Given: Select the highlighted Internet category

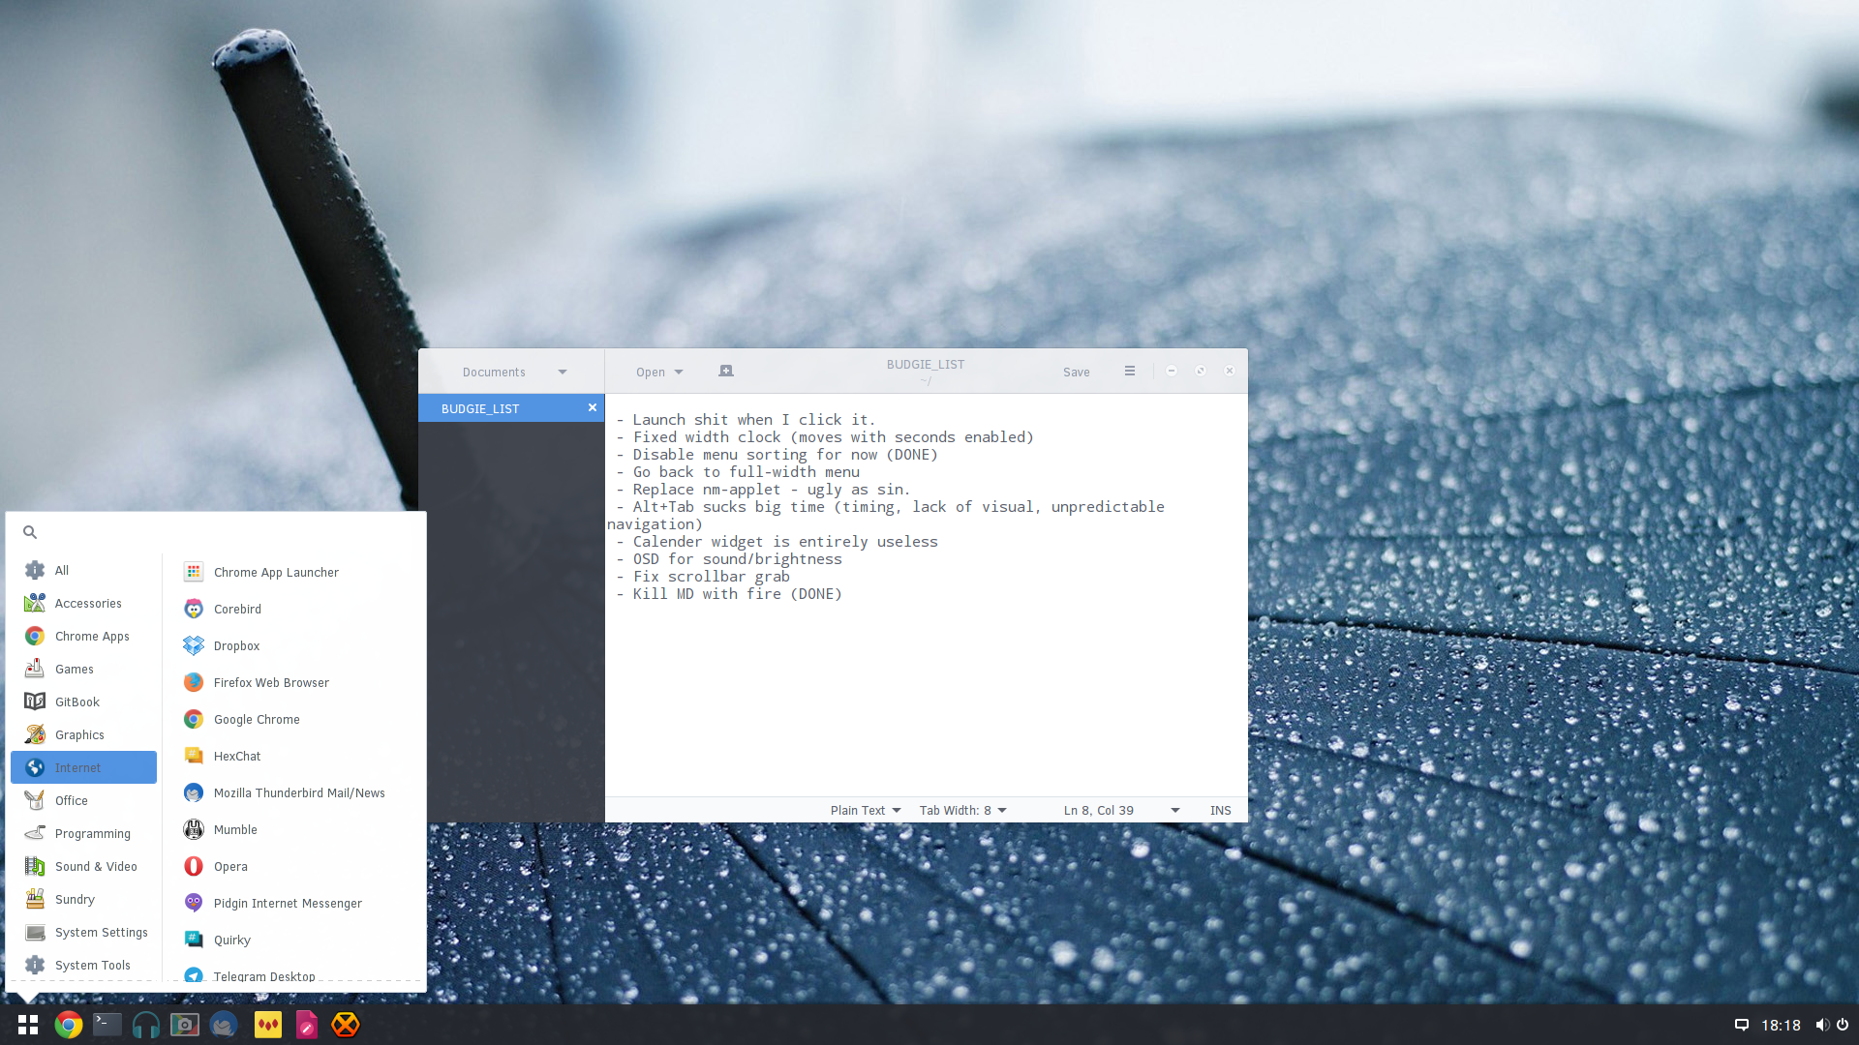Looking at the screenshot, I should (84, 767).
